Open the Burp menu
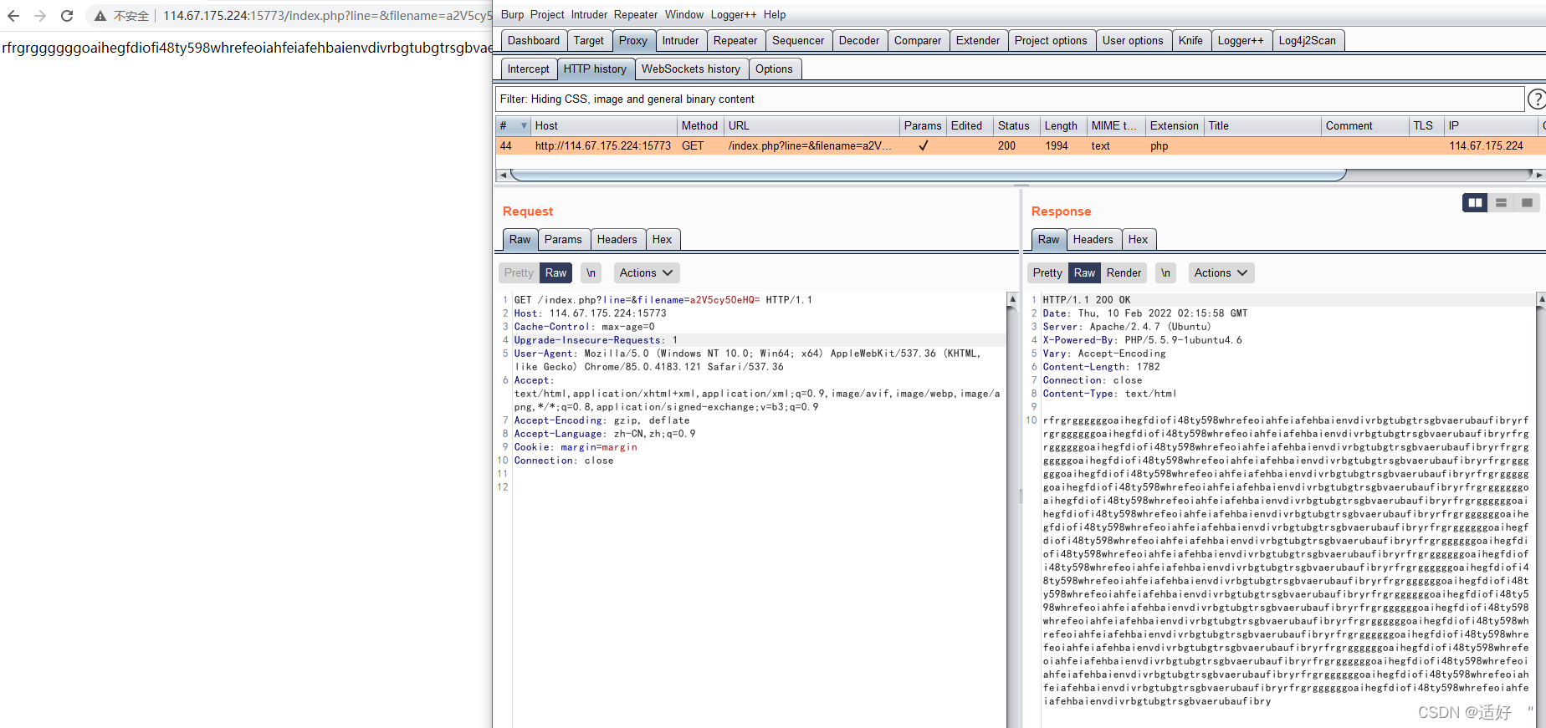Image resolution: width=1546 pixels, height=728 pixels. [512, 14]
